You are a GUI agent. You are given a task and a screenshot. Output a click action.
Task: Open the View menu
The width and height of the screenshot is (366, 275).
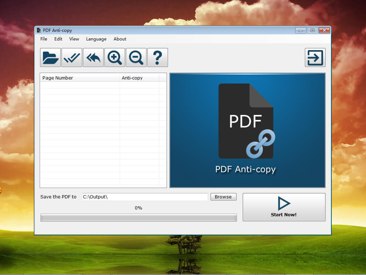coord(74,39)
